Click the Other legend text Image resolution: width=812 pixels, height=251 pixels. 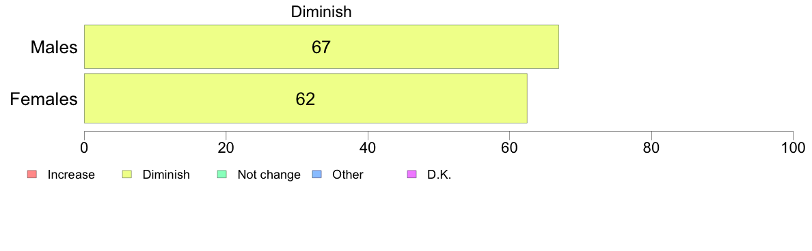click(x=348, y=175)
